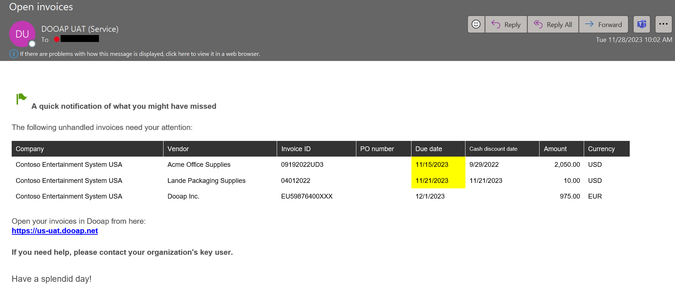The width and height of the screenshot is (675, 288).
Task: Open the more actions ellipsis menu
Action: [x=663, y=24]
